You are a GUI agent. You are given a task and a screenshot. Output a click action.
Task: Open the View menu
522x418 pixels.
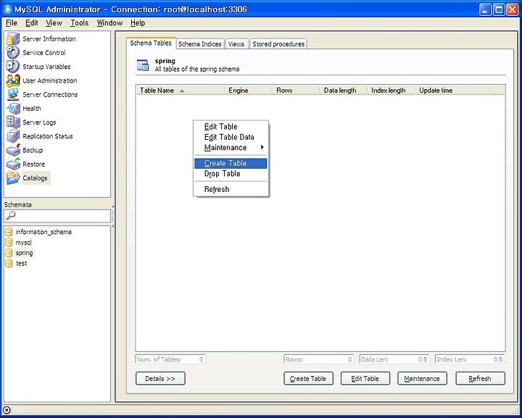[x=54, y=23]
